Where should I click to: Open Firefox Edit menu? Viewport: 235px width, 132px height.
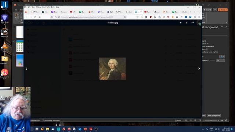[29, 7]
